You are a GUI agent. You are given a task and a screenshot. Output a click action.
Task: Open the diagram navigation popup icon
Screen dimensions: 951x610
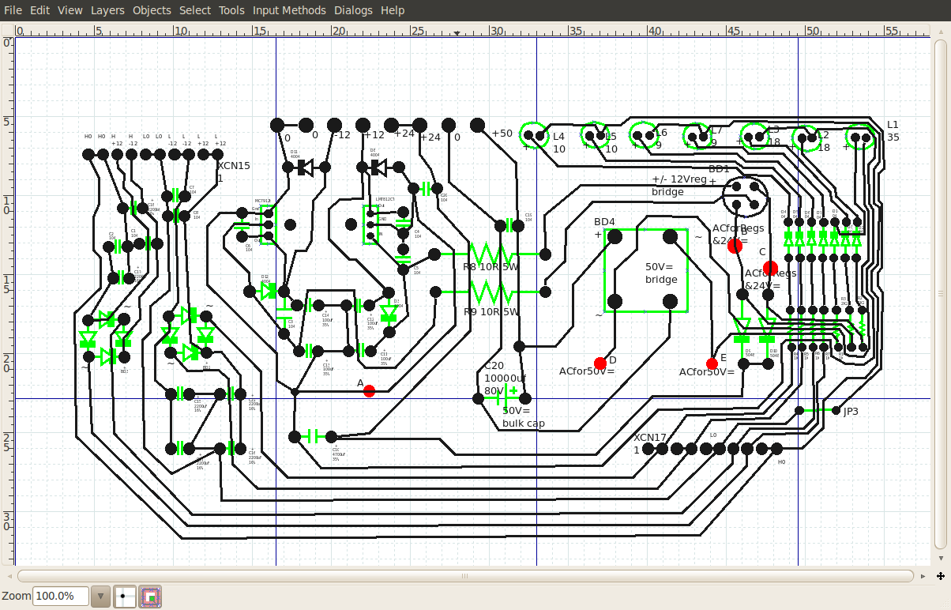pyautogui.click(x=941, y=576)
